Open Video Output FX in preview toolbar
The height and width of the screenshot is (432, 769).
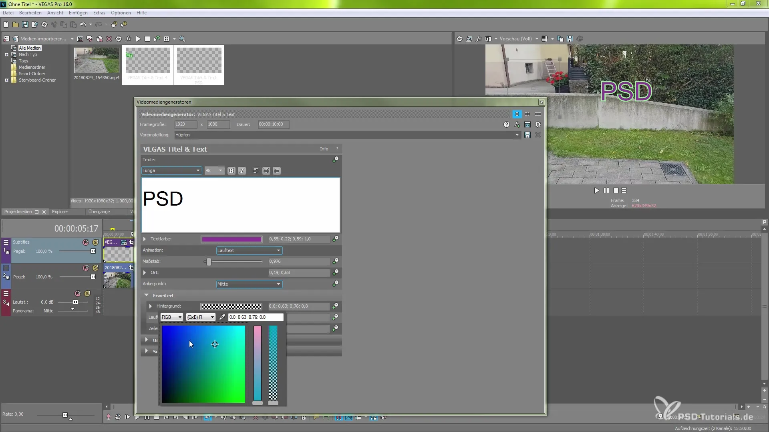point(479,39)
